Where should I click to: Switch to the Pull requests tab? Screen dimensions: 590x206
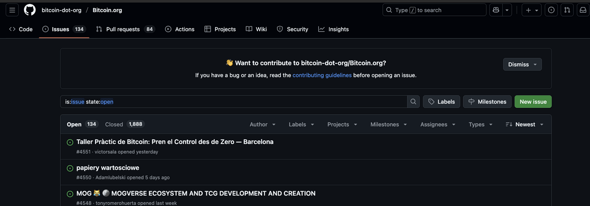(x=123, y=29)
